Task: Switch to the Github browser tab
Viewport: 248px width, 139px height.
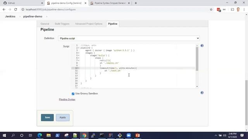Action: 22,3
